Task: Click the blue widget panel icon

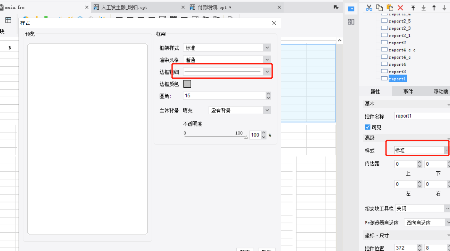Action: (351, 9)
